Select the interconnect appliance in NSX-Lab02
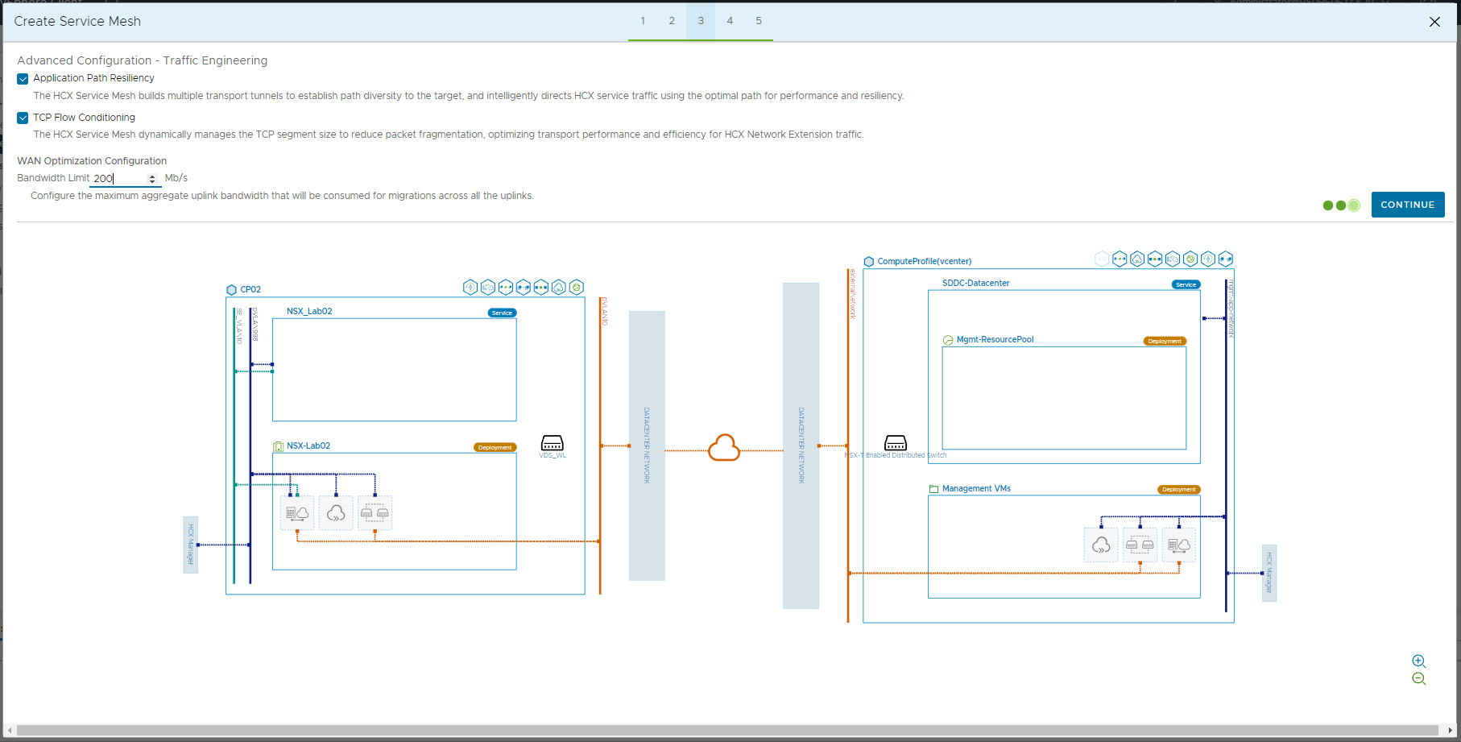Image resolution: width=1461 pixels, height=742 pixels. (297, 513)
